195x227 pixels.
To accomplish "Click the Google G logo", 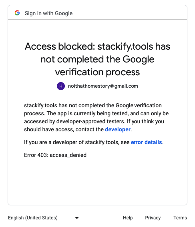I will (17, 13).
